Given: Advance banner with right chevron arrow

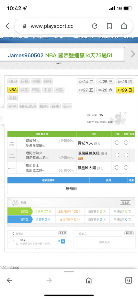Looking at the screenshot, I should (x=133, y=54).
